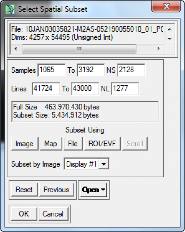Click the Lines start field containing 41724
The height and width of the screenshot is (232, 185).
(x=46, y=89)
